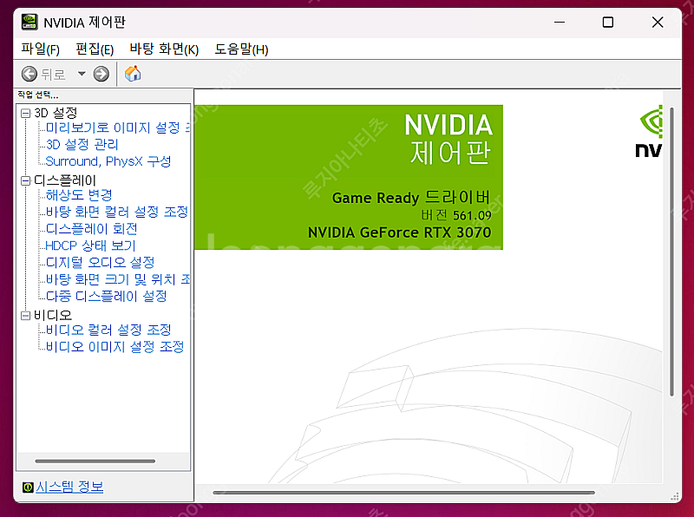Click the window resize grip corner
The height and width of the screenshot is (517, 694).
(675, 496)
